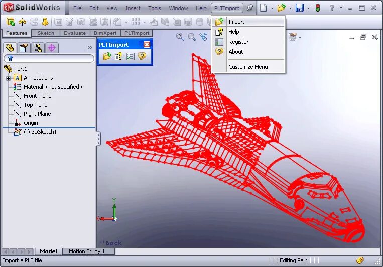Open the Insert menu

point(133,8)
